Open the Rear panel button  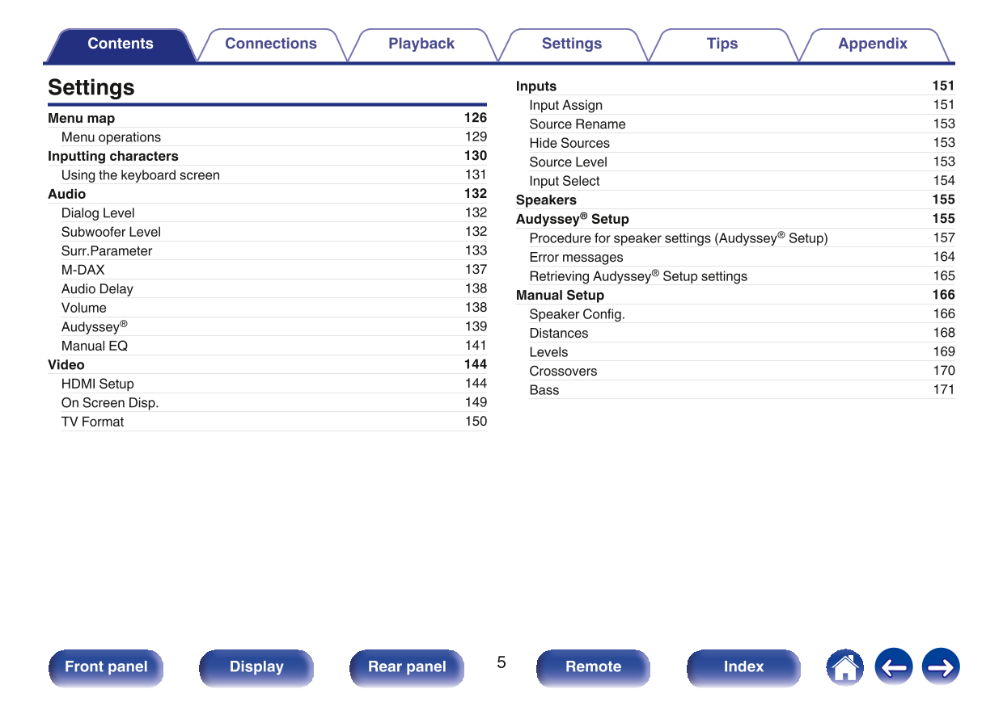tap(407, 667)
